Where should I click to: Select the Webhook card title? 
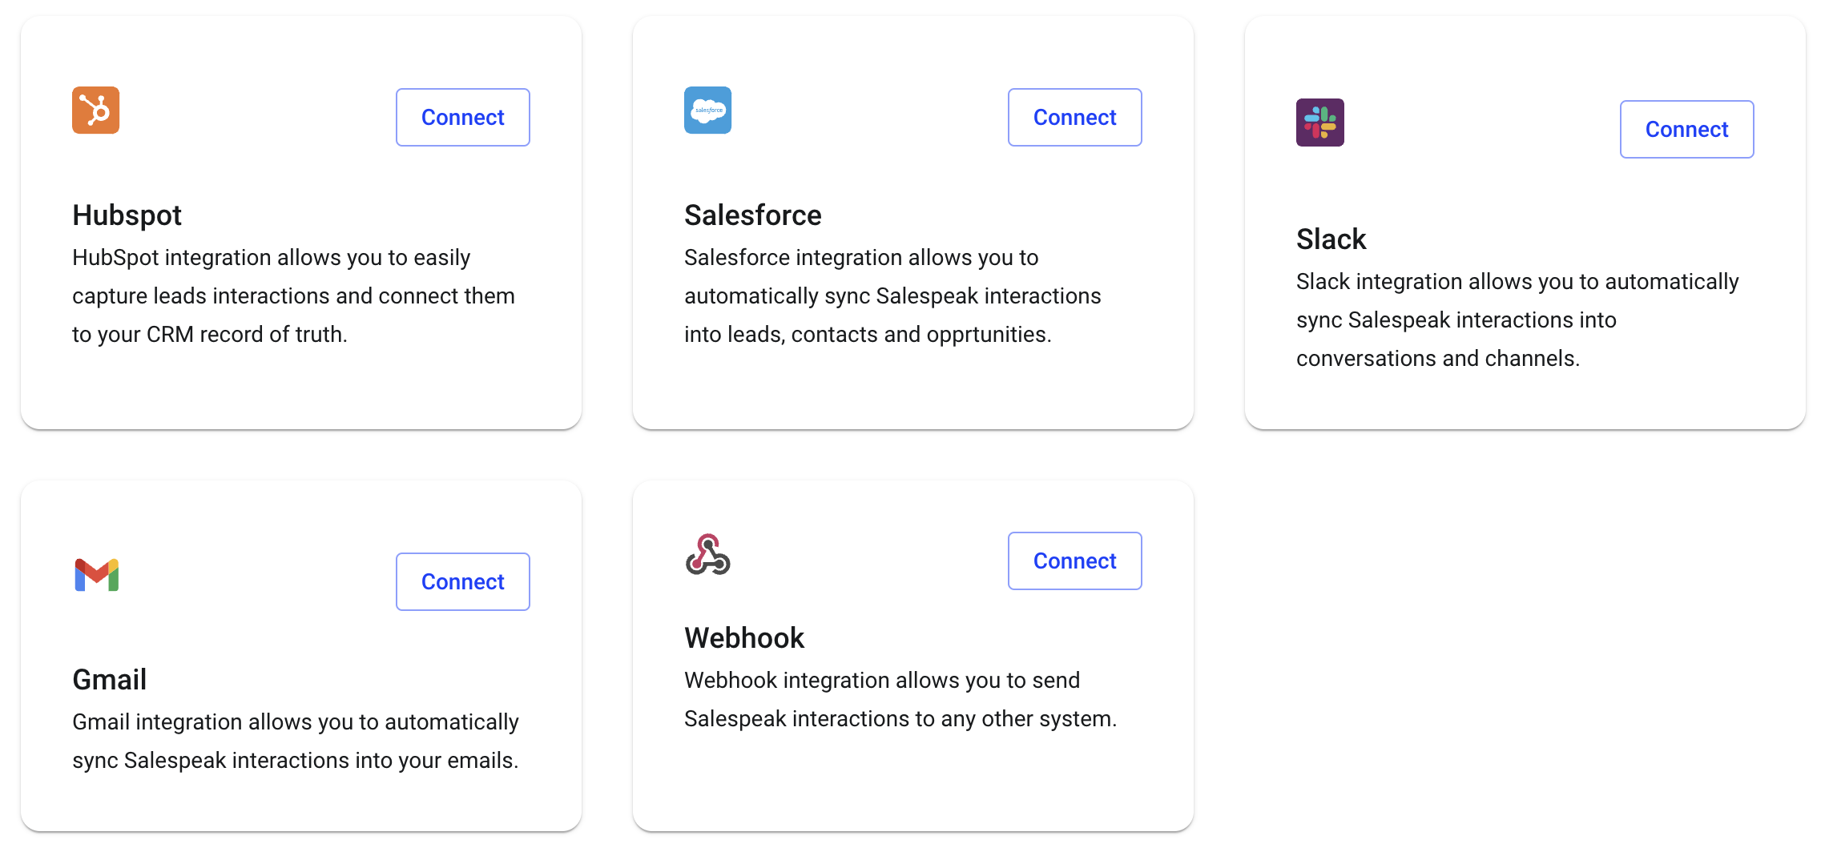click(743, 638)
